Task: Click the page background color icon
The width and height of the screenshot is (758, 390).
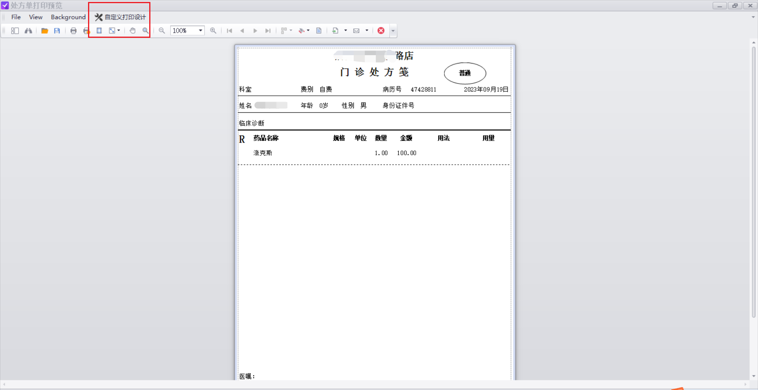Action: pyautogui.click(x=302, y=31)
